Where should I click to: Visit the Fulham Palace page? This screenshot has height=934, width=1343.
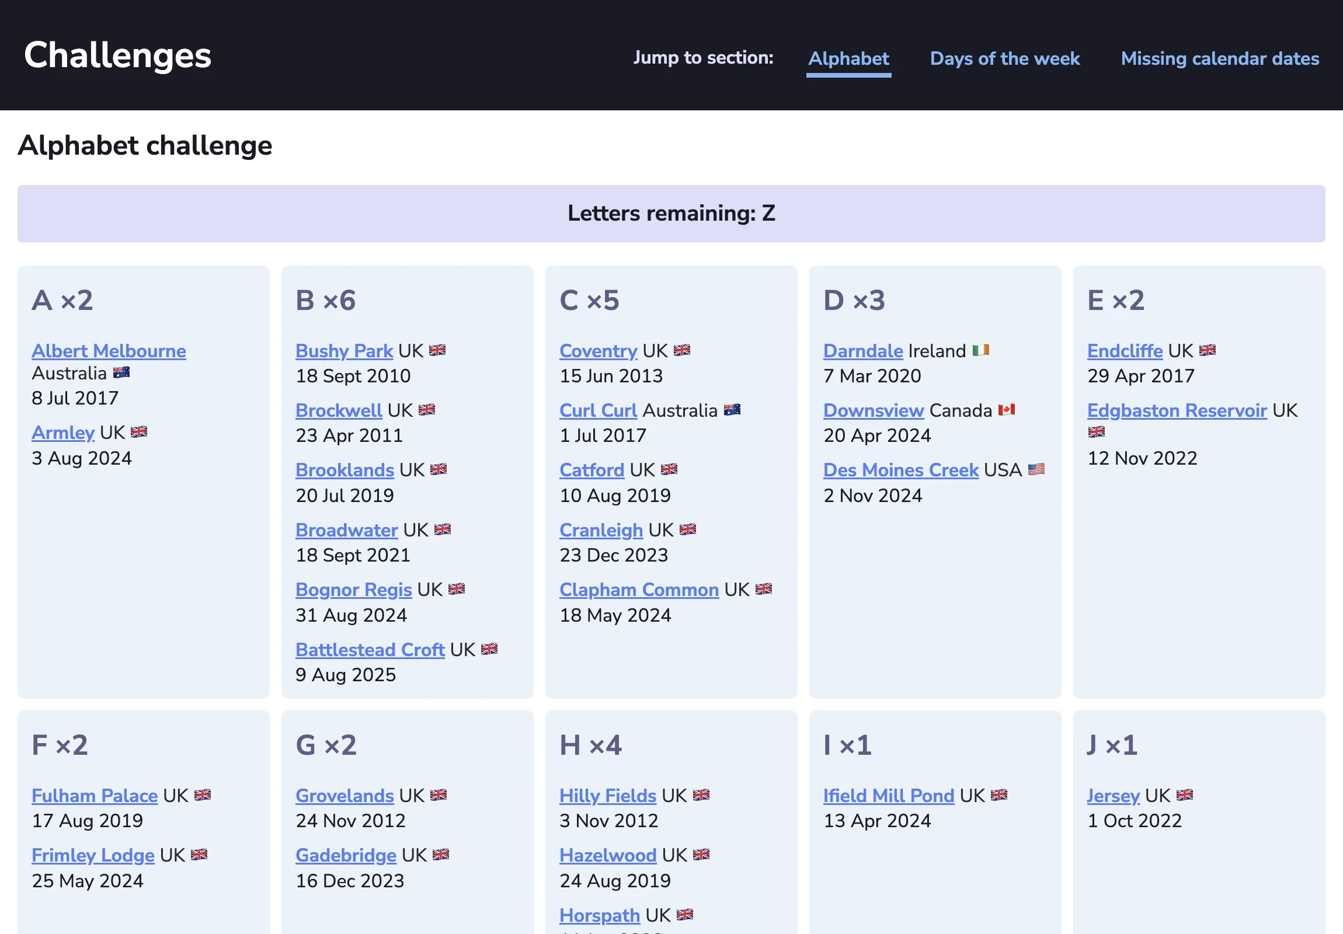[94, 796]
